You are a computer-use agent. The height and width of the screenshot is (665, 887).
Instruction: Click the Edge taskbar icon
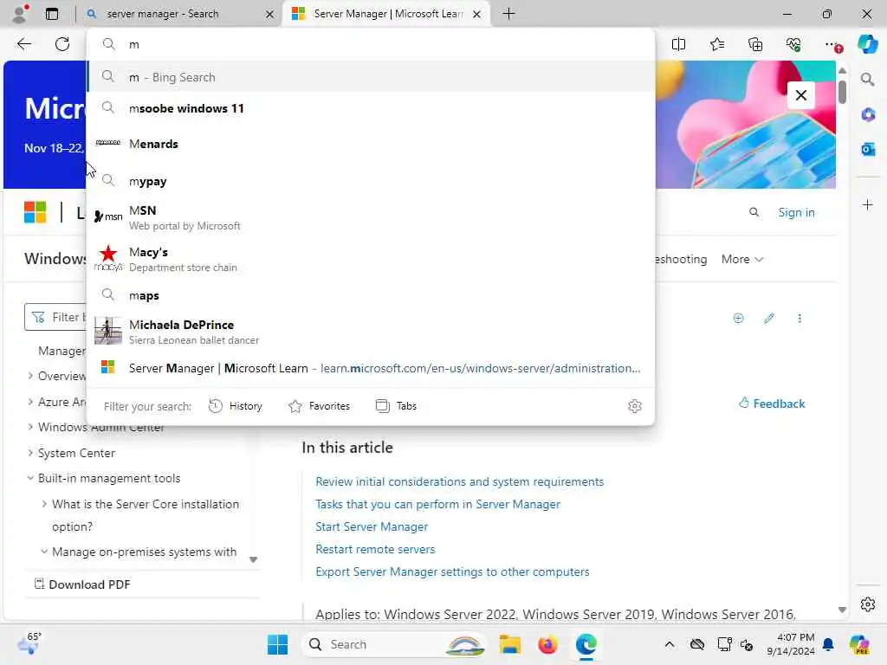586,644
